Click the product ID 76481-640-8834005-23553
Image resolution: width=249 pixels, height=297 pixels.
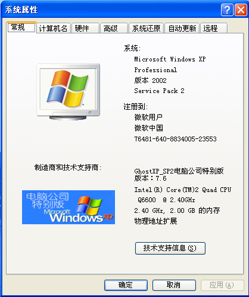coord(175,139)
